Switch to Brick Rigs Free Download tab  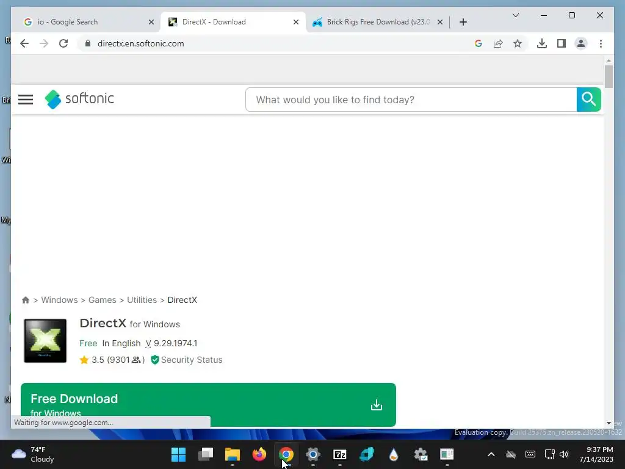tap(377, 22)
